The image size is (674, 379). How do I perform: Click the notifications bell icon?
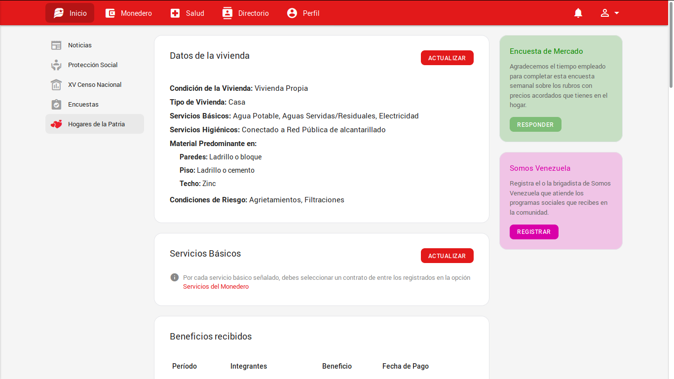578,13
